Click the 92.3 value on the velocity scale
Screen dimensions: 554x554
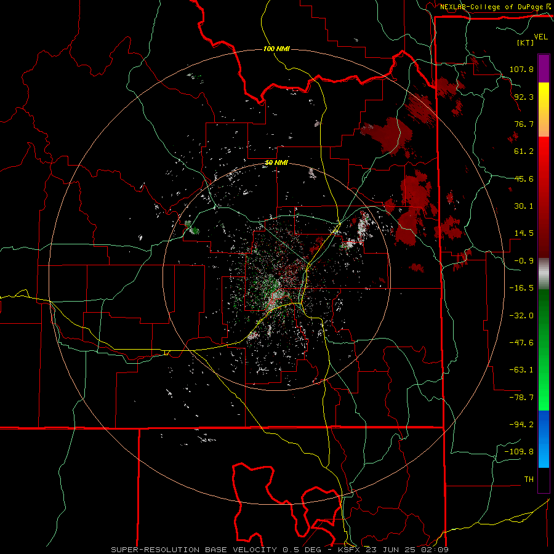tap(524, 97)
